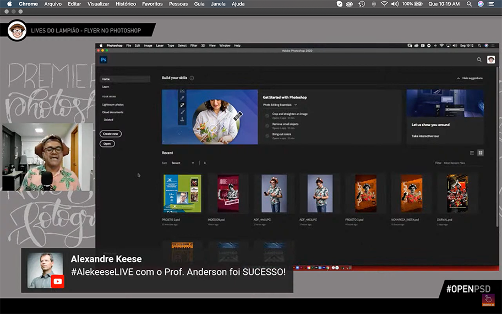Open Chrome's Favoritos menu
The image size is (502, 314).
pos(152,4)
